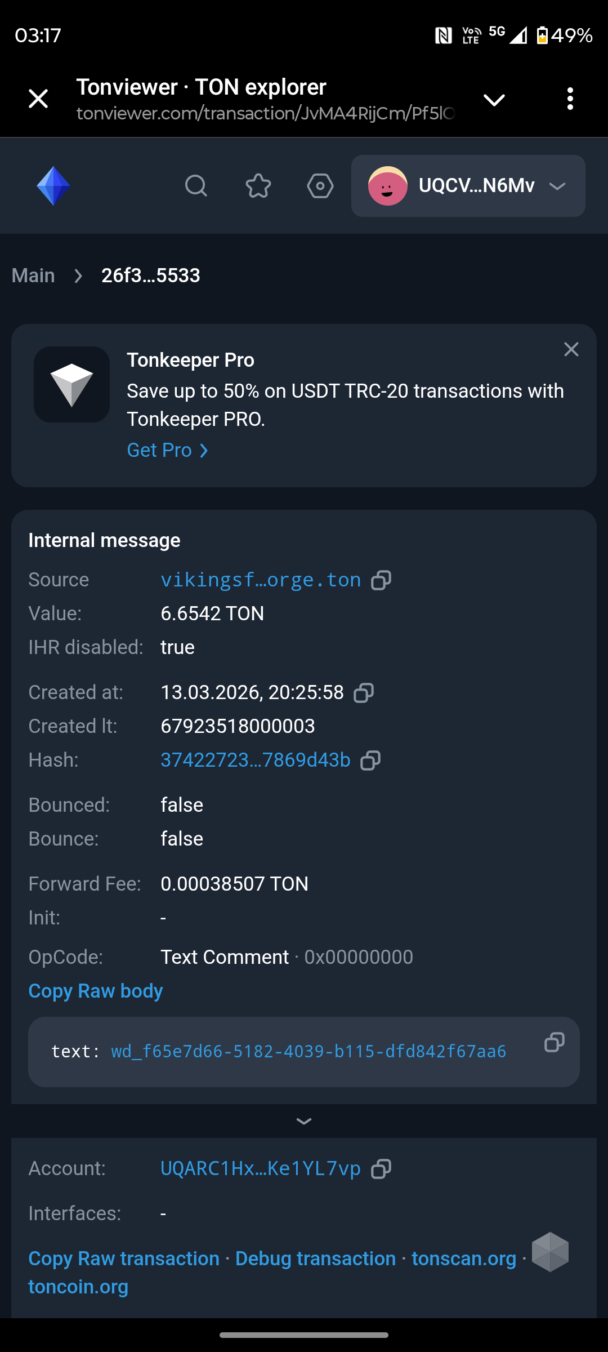Click Copy Raw body
Screen dimensions: 608x1352
[x=96, y=991]
